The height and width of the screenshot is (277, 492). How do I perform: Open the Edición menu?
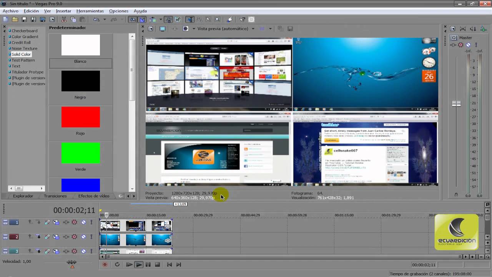tap(31, 11)
